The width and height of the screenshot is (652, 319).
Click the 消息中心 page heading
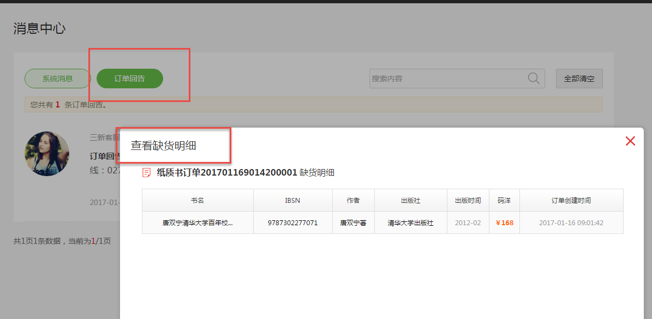(x=39, y=28)
